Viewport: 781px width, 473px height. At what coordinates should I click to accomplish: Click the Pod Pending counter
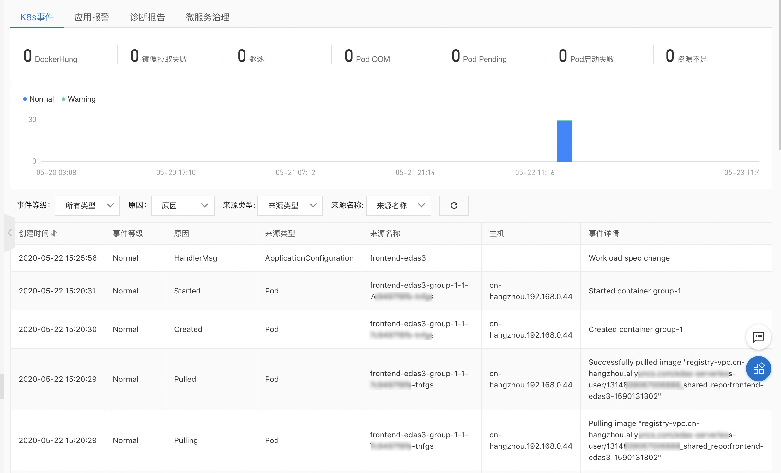479,56
